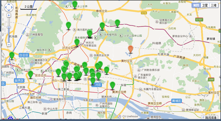Image resolution: width=221 pixels, height=121 pixels.
Task: Click the green marker in 白云区
Action: pyautogui.click(x=12, y=55)
